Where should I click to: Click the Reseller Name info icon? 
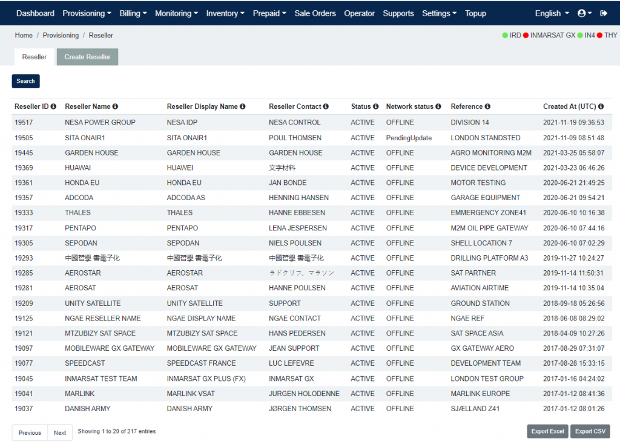115,106
